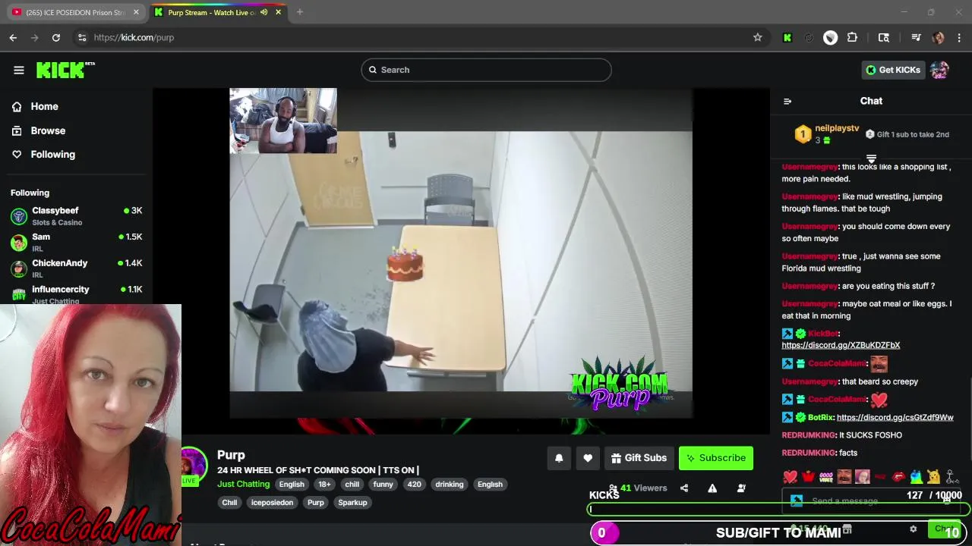Click the share stream icon
972x546 pixels.
coord(684,488)
